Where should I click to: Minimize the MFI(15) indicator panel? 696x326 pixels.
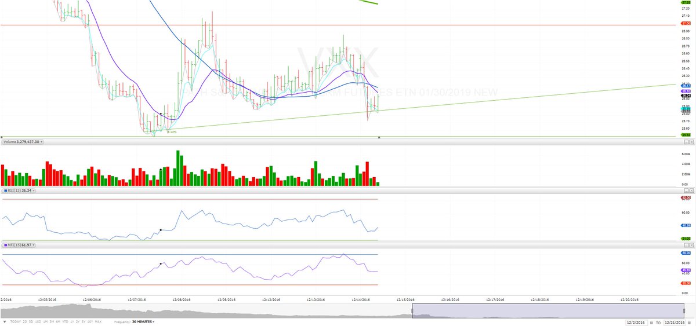pyautogui.click(x=686, y=246)
